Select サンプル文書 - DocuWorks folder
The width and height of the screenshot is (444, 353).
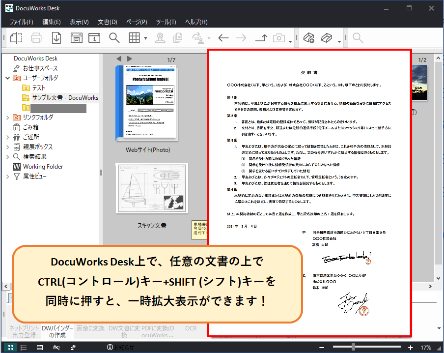65,97
